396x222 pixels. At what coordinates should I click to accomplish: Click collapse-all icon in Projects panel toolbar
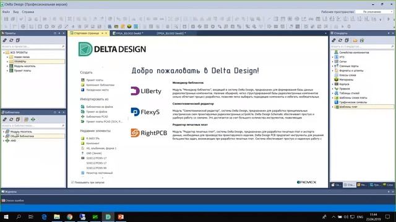tap(18, 40)
